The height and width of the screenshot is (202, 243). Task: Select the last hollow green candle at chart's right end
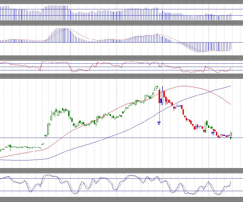231,134
